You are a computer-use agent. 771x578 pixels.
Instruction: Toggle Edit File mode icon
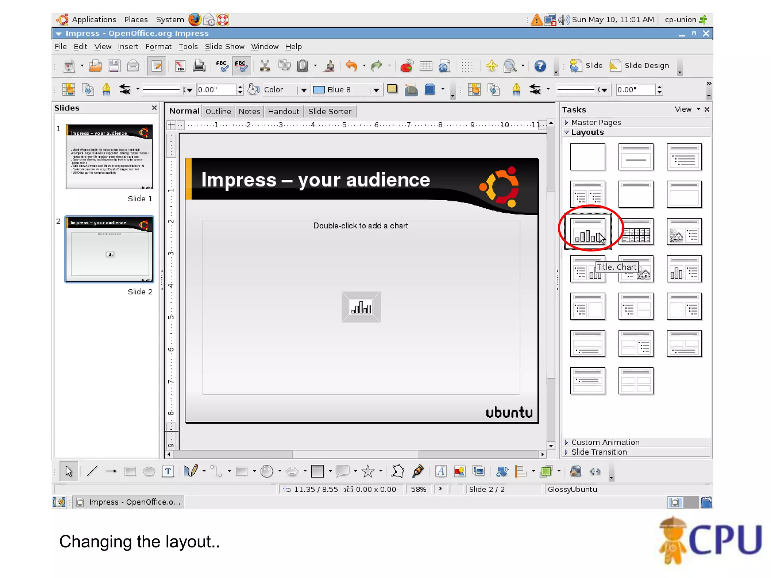156,66
